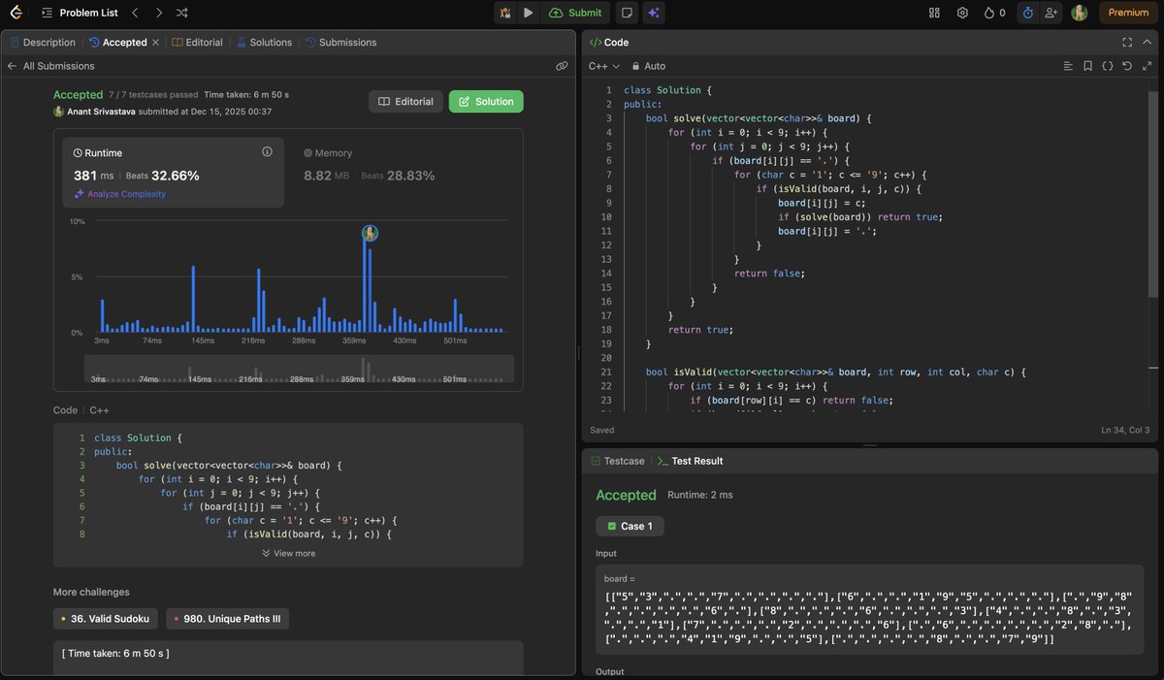Reset code with the undo arrow icon
The image size is (1164, 680).
pyautogui.click(x=1126, y=66)
